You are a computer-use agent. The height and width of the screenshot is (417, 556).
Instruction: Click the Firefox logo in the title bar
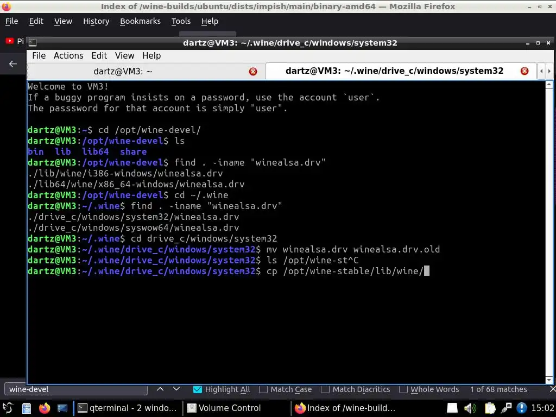[x=7, y=7]
